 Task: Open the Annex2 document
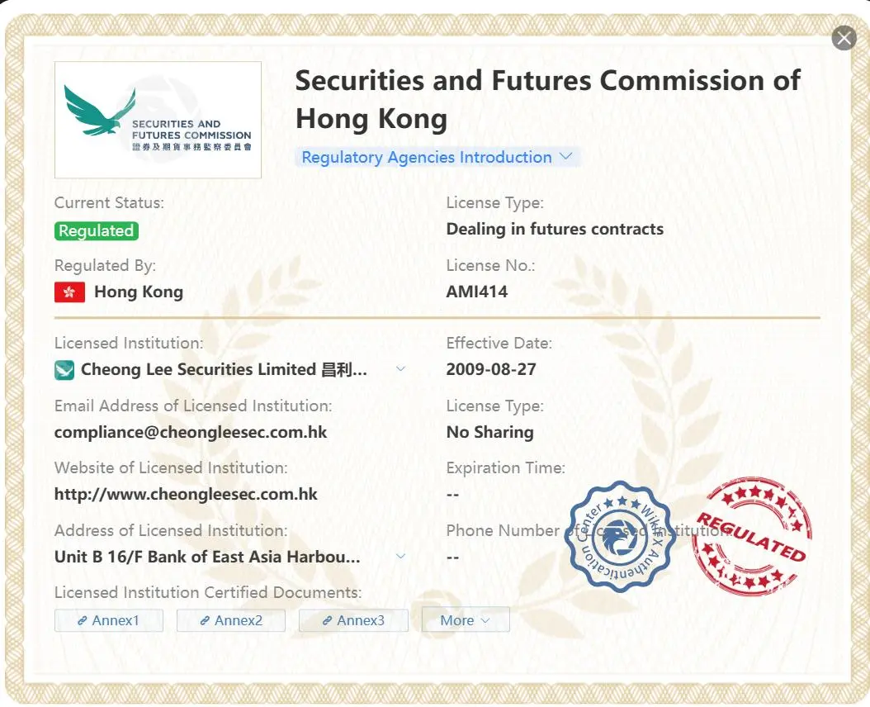231,619
